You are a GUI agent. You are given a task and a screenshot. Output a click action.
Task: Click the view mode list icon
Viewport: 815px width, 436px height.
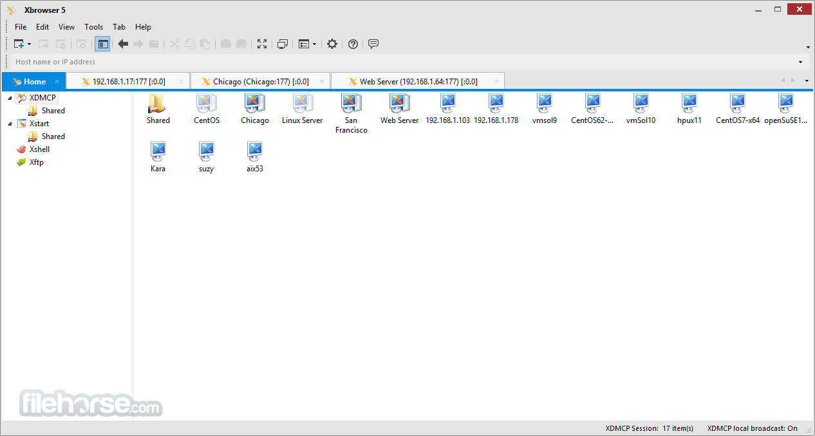(x=304, y=44)
